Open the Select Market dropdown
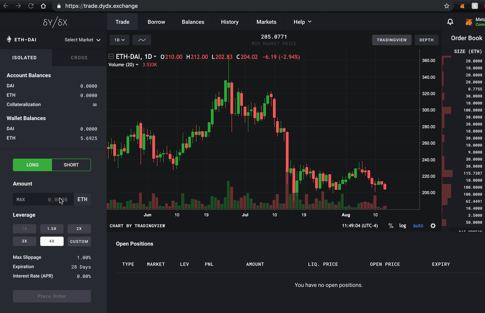485x313 pixels. coord(82,40)
